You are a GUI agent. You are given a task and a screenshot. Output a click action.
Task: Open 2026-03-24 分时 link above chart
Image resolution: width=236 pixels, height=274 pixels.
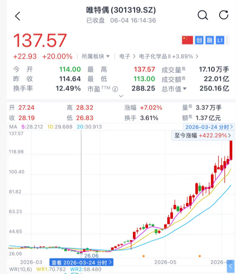coord(209,127)
